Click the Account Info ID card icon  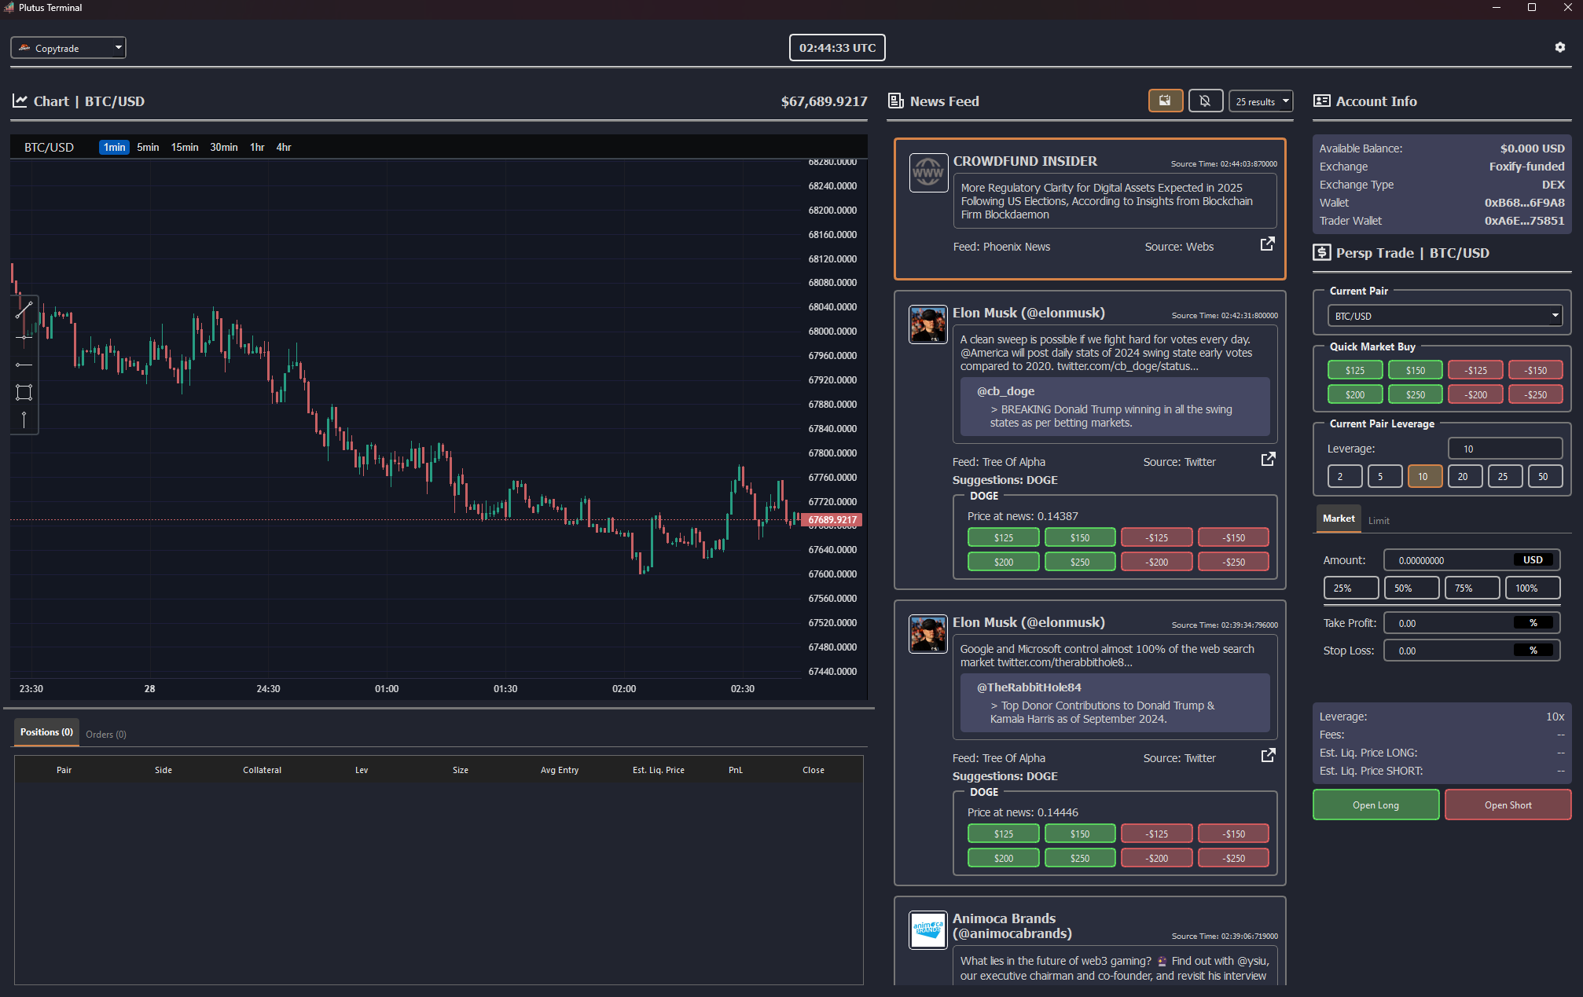(1322, 101)
